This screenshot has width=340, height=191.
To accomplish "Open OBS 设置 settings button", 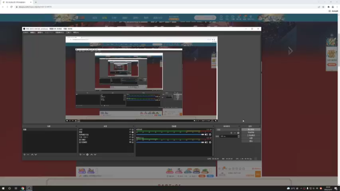I will pyautogui.click(x=251, y=138).
